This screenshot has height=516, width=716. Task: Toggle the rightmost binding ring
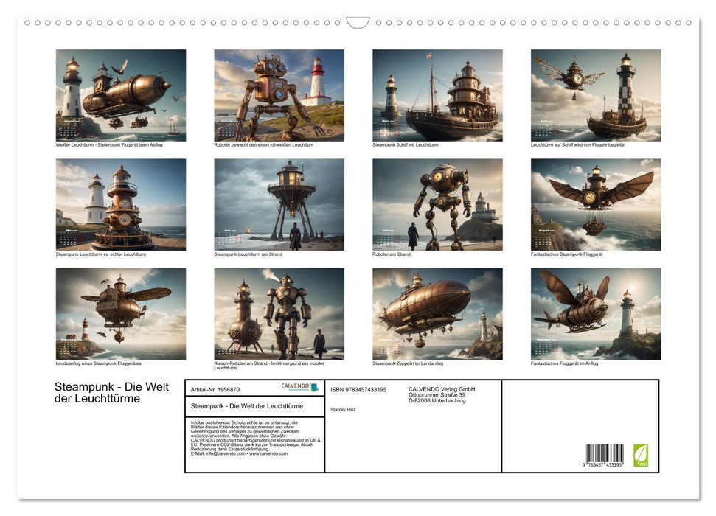(x=690, y=24)
